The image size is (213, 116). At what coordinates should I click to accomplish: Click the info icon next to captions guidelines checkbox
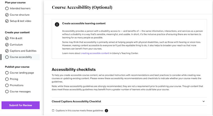point(106,111)
